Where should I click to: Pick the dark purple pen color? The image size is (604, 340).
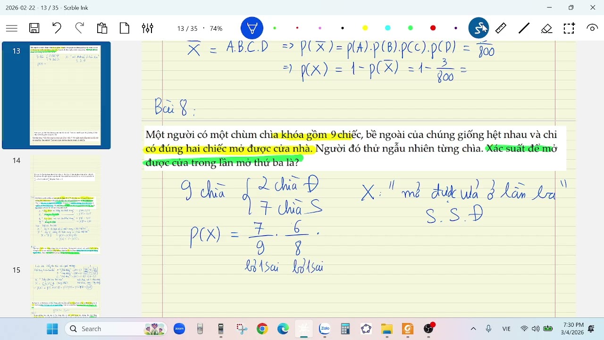point(456,28)
